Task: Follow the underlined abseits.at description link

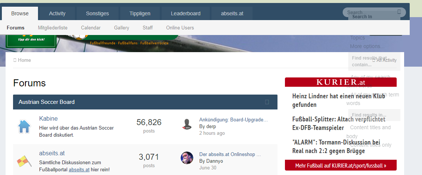Action: point(79,170)
